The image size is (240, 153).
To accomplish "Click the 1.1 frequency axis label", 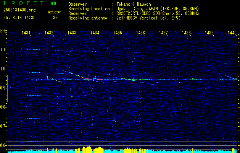I will pos(3,50).
